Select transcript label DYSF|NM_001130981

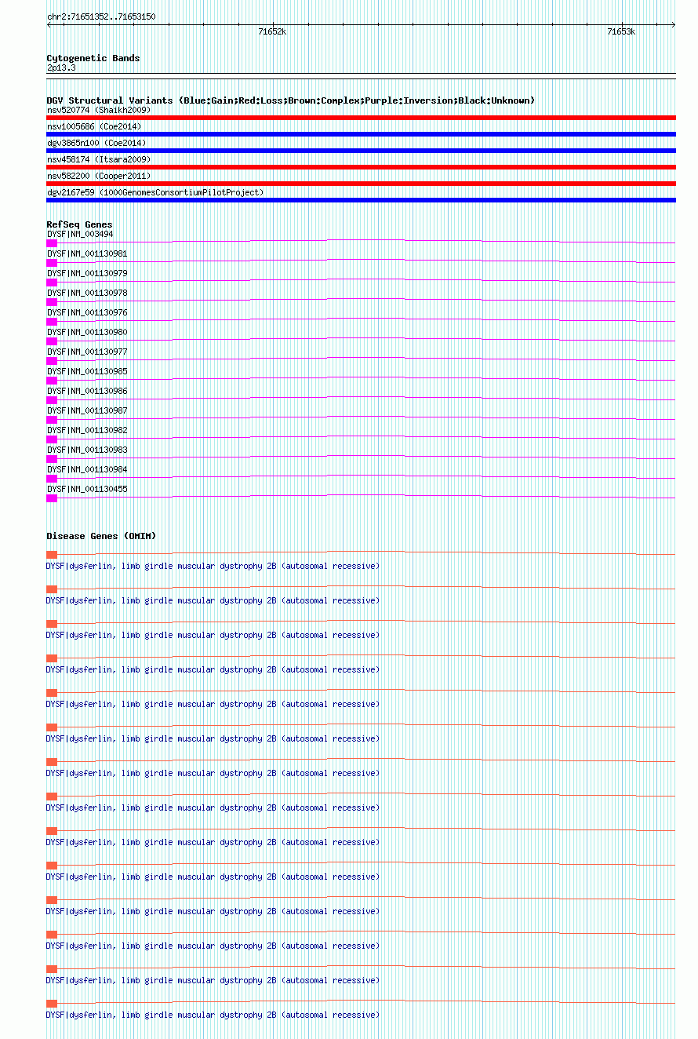click(87, 253)
